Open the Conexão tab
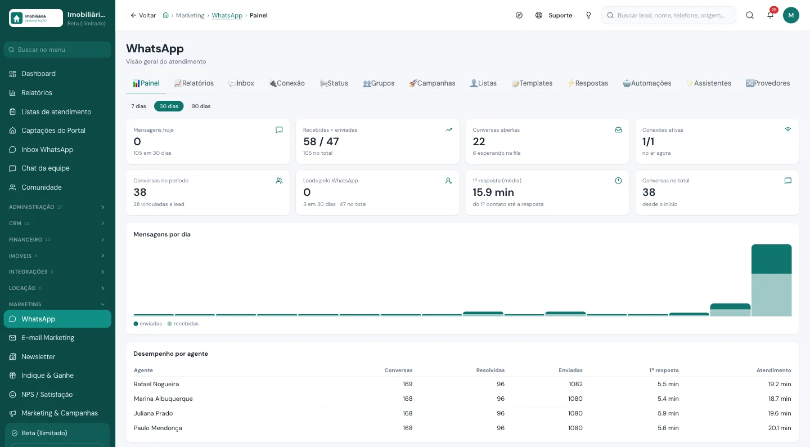The image size is (810, 447). click(x=287, y=83)
